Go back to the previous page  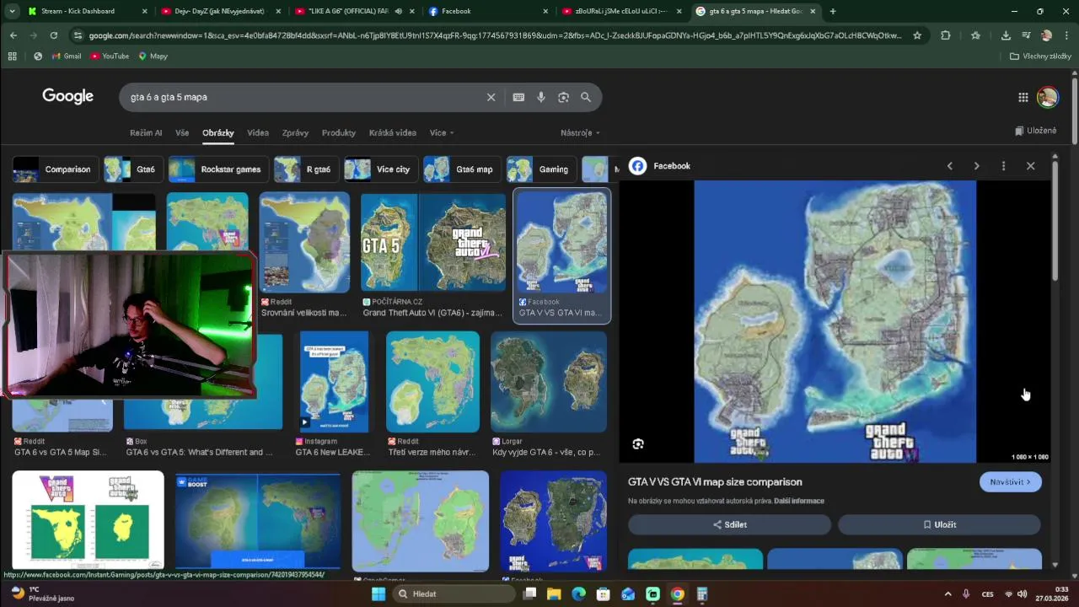tap(13, 35)
